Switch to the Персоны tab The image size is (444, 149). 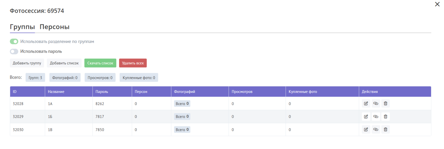pos(55,27)
